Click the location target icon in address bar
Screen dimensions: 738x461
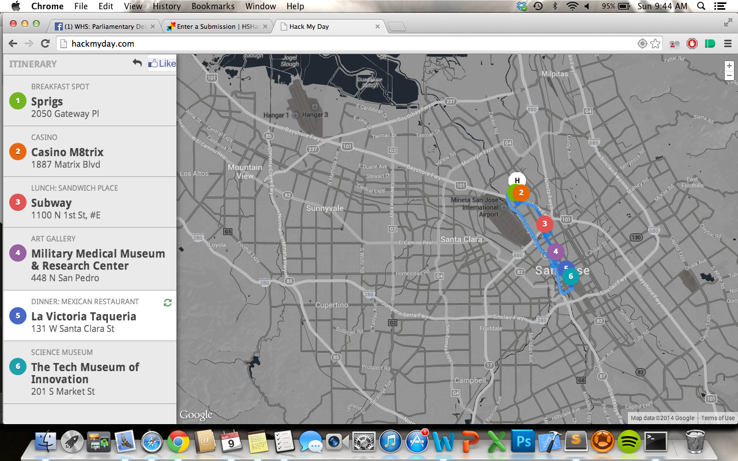[642, 44]
